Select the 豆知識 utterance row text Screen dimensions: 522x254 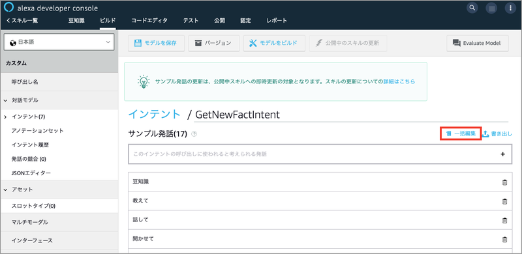click(141, 182)
